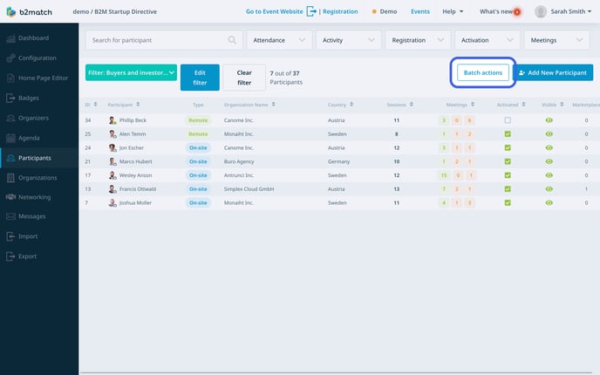The width and height of the screenshot is (600, 375).
Task: Click the Home Page Editor icon
Action: (x=10, y=78)
